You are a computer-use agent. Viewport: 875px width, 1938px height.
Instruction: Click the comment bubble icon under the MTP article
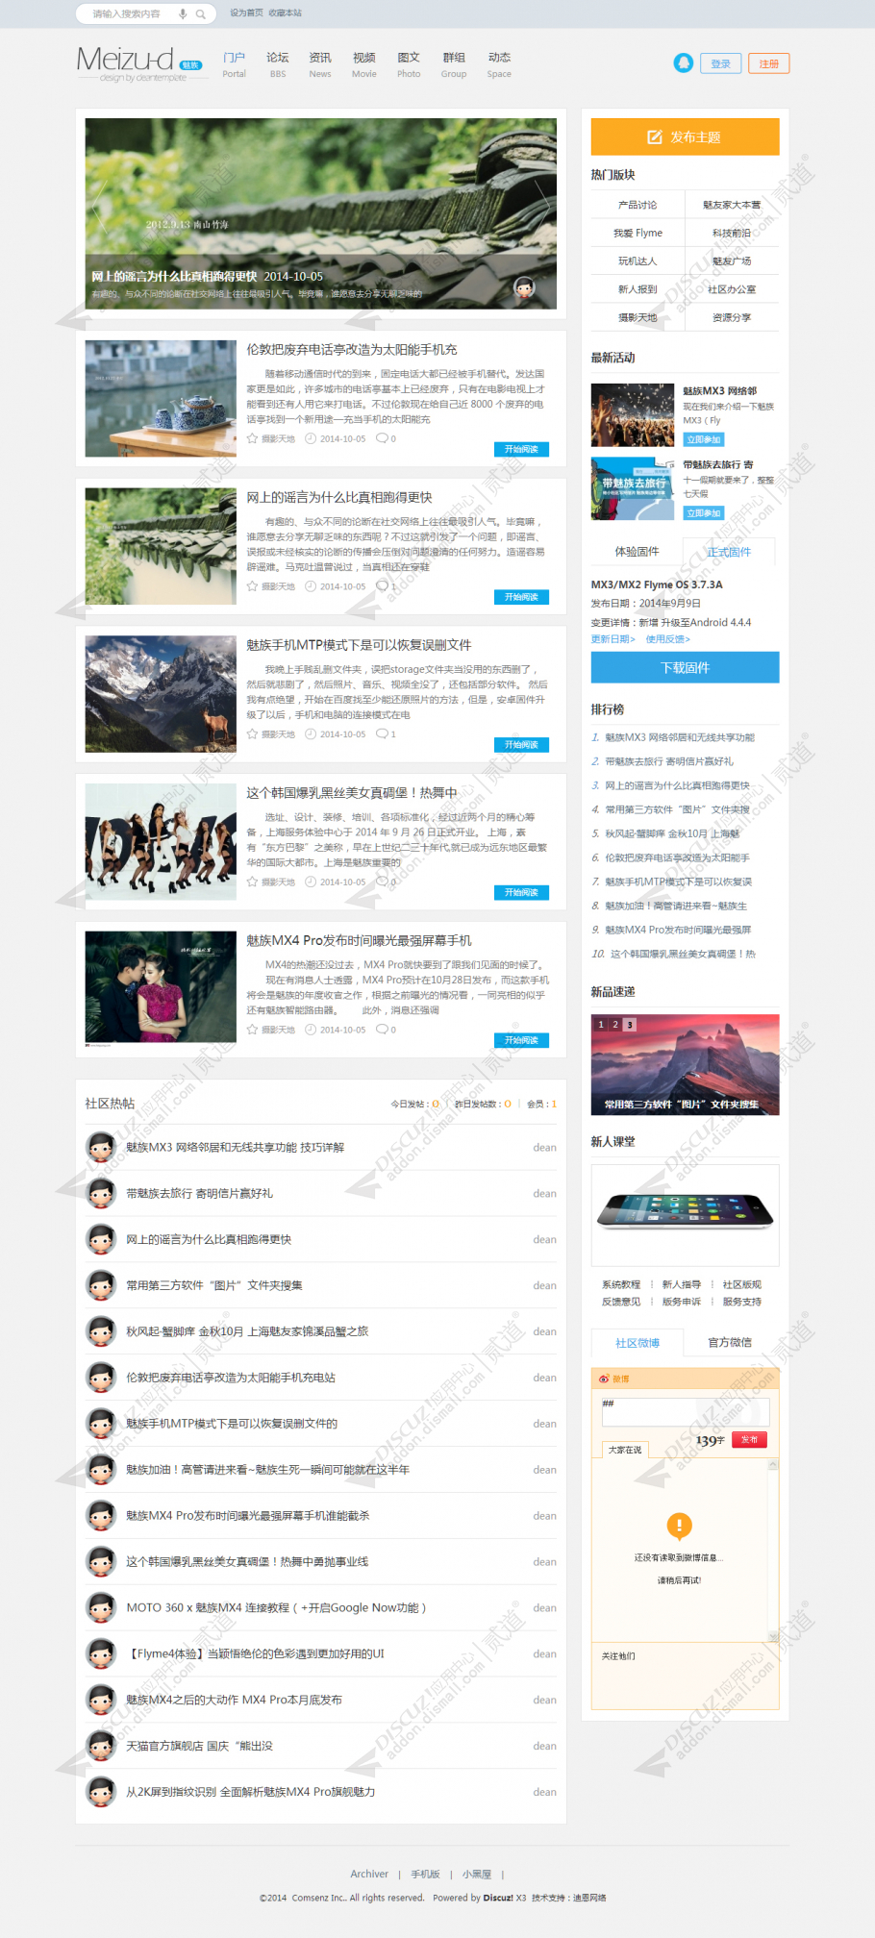point(381,733)
